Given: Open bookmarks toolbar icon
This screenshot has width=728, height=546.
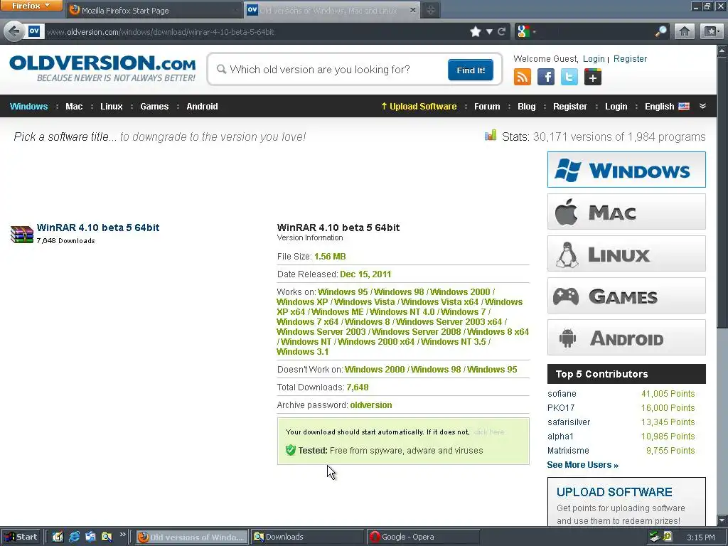Looking at the screenshot, I should pos(711,31).
